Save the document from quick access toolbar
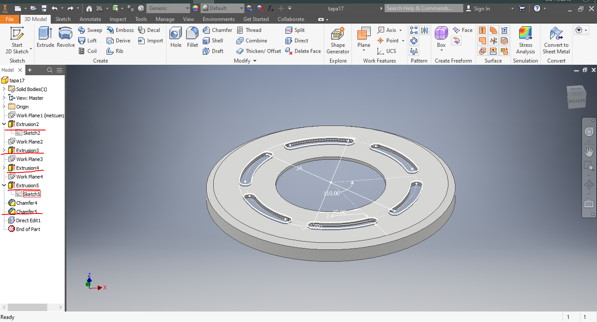597x322 pixels. [44, 8]
